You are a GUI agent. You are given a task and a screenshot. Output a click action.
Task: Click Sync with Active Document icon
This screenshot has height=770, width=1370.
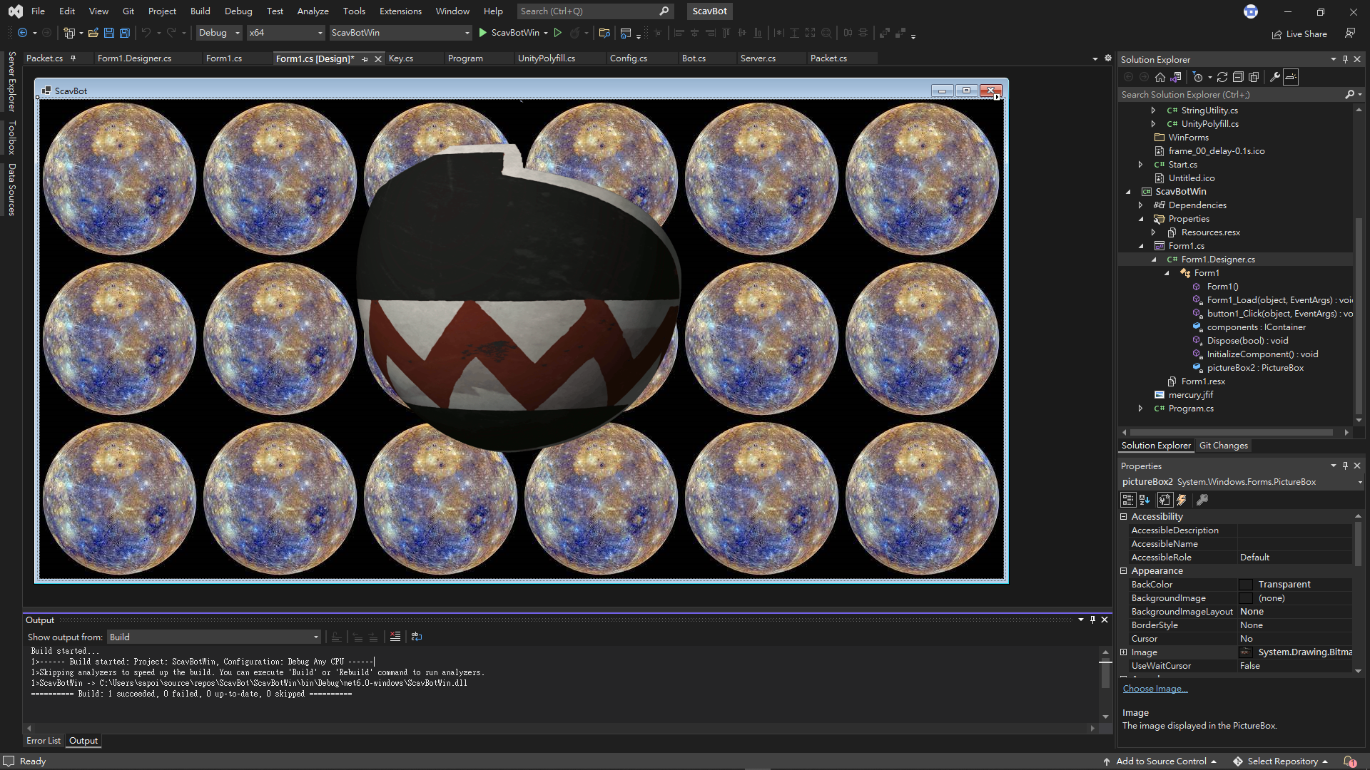coord(1222,77)
